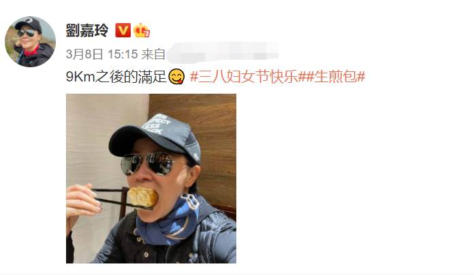This screenshot has height=275, width=474.
Task: Click the yummy face emoji in post
Action: (x=176, y=77)
